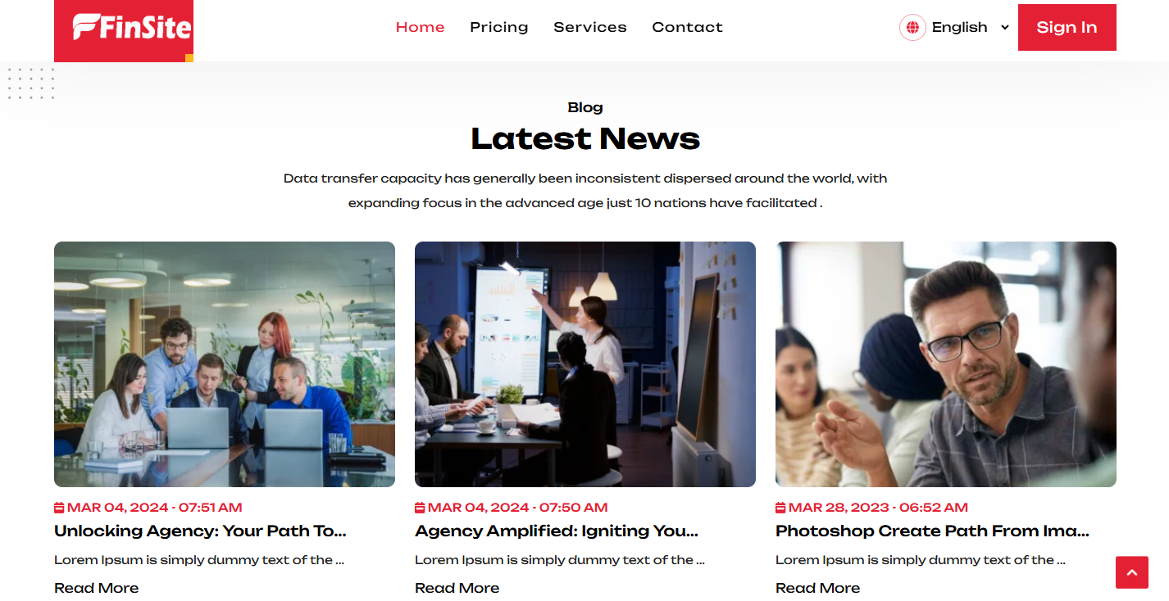Click calendar icon beside MAR 28, 2023
The image size is (1169, 601).
point(780,508)
